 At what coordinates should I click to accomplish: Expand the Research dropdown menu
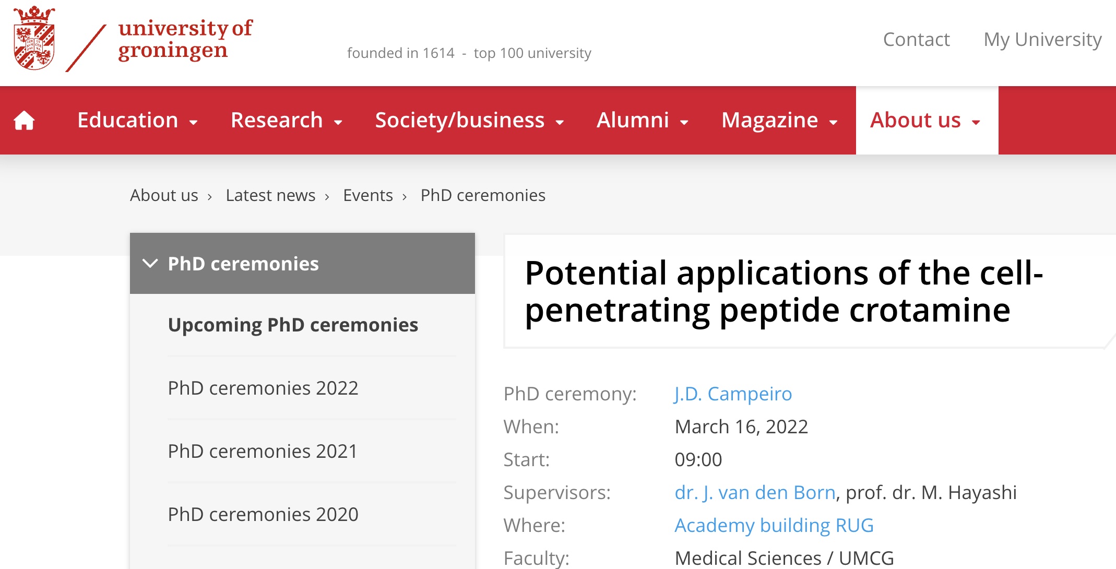[287, 120]
